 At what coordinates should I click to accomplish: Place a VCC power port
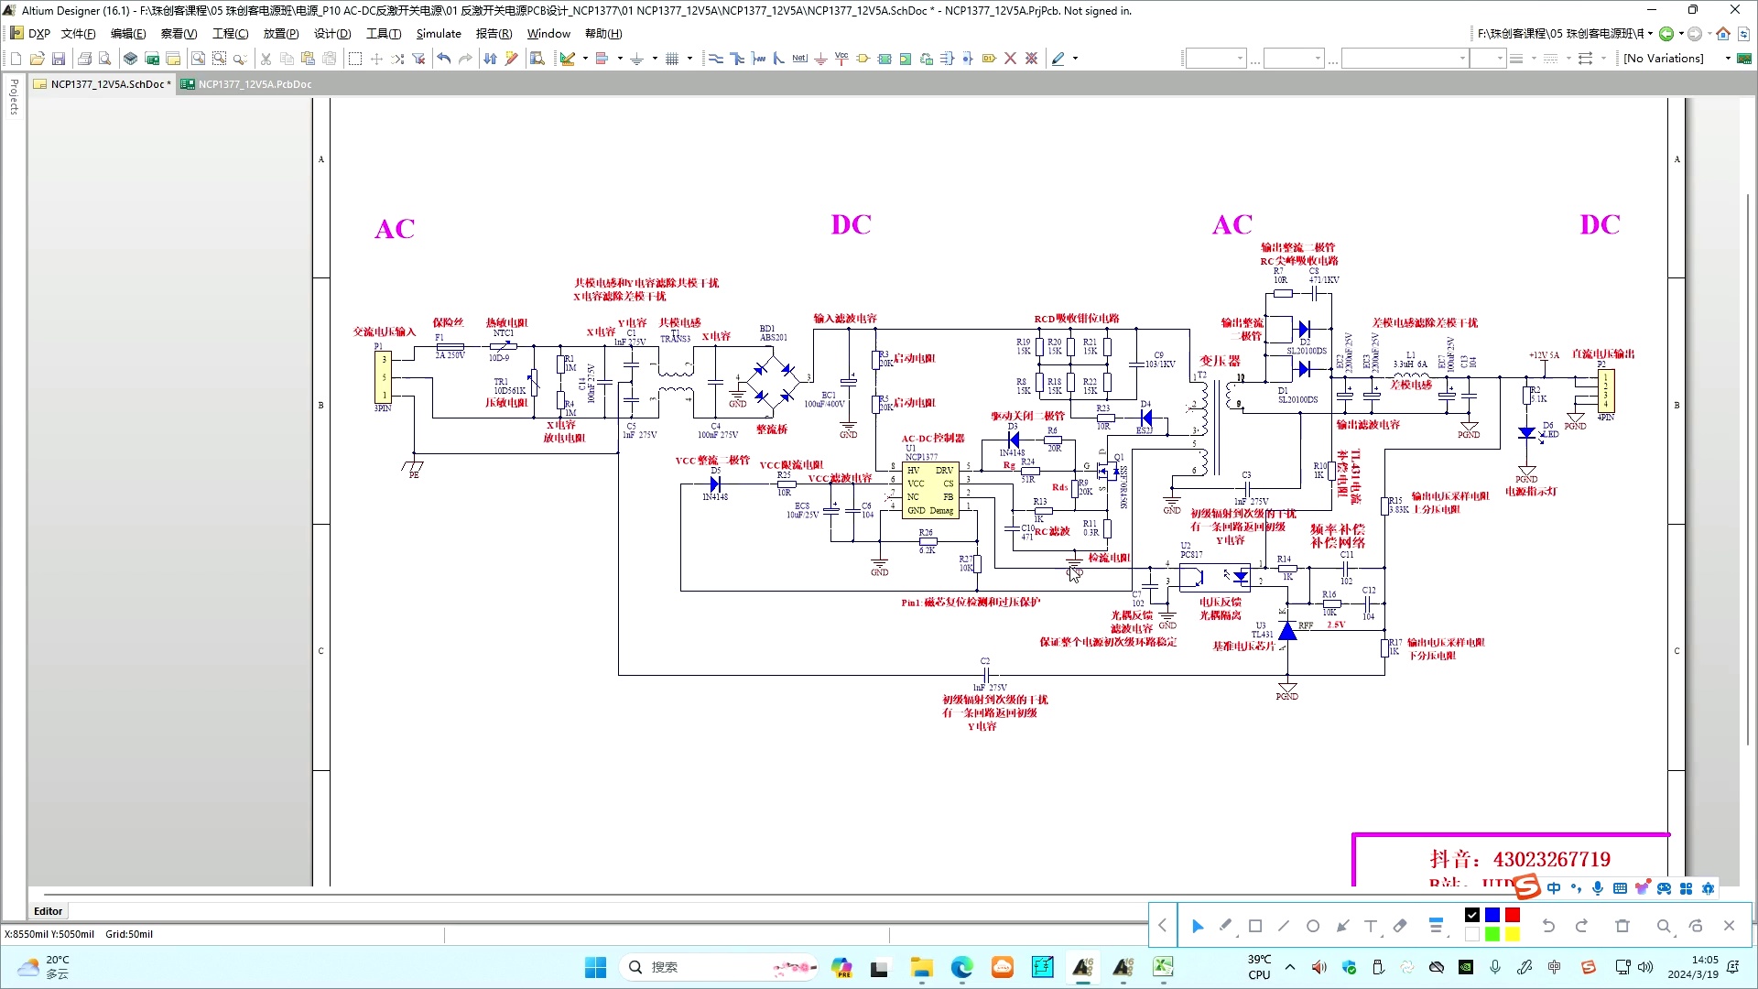pos(841,59)
